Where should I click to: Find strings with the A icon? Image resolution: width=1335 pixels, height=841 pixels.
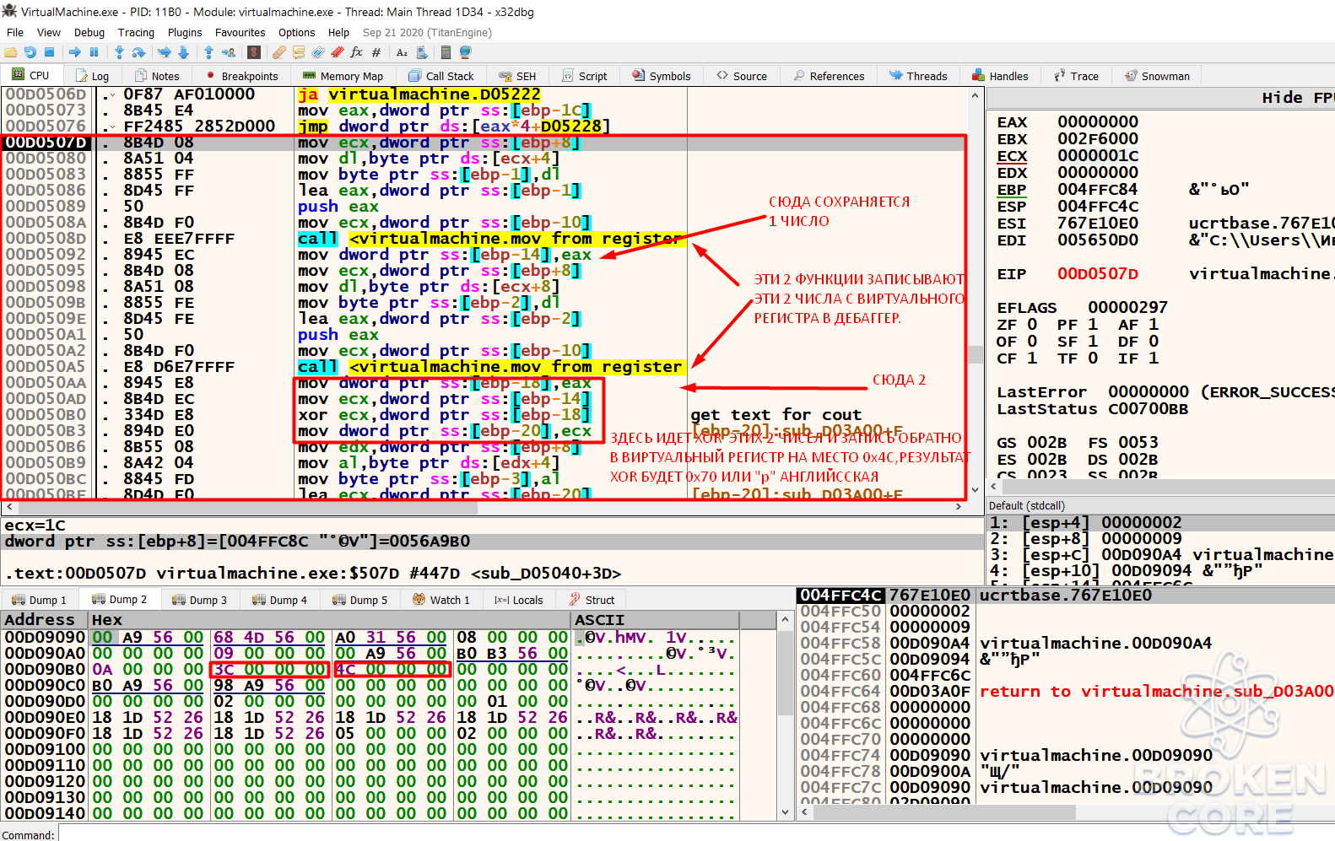point(402,52)
